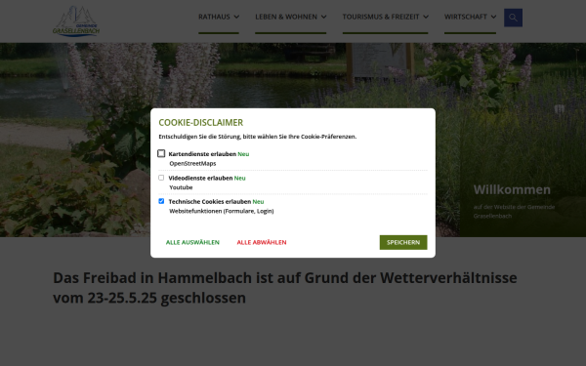Viewport: 586px width, 366px height.
Task: Click the Willkommen banner heading
Action: point(512,189)
